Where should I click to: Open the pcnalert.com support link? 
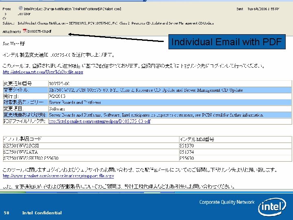[58, 176]
